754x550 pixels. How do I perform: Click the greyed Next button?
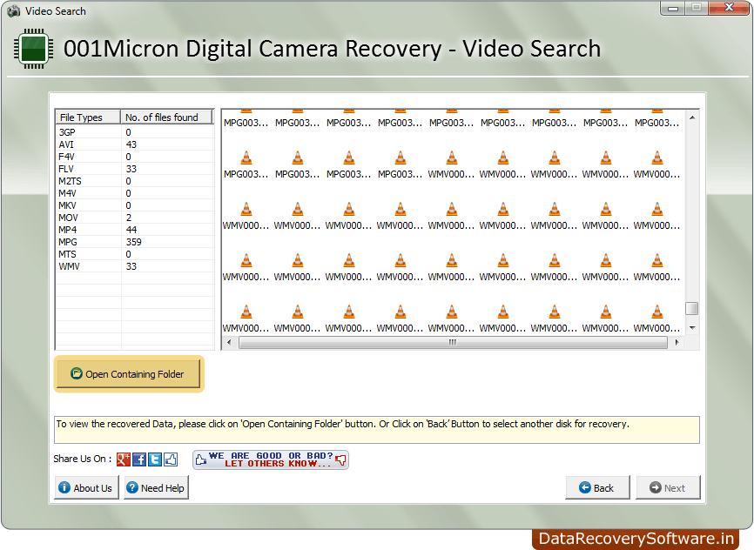[x=668, y=488]
